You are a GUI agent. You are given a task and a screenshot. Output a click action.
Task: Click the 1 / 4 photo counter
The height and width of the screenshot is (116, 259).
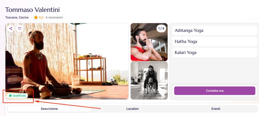161,28
